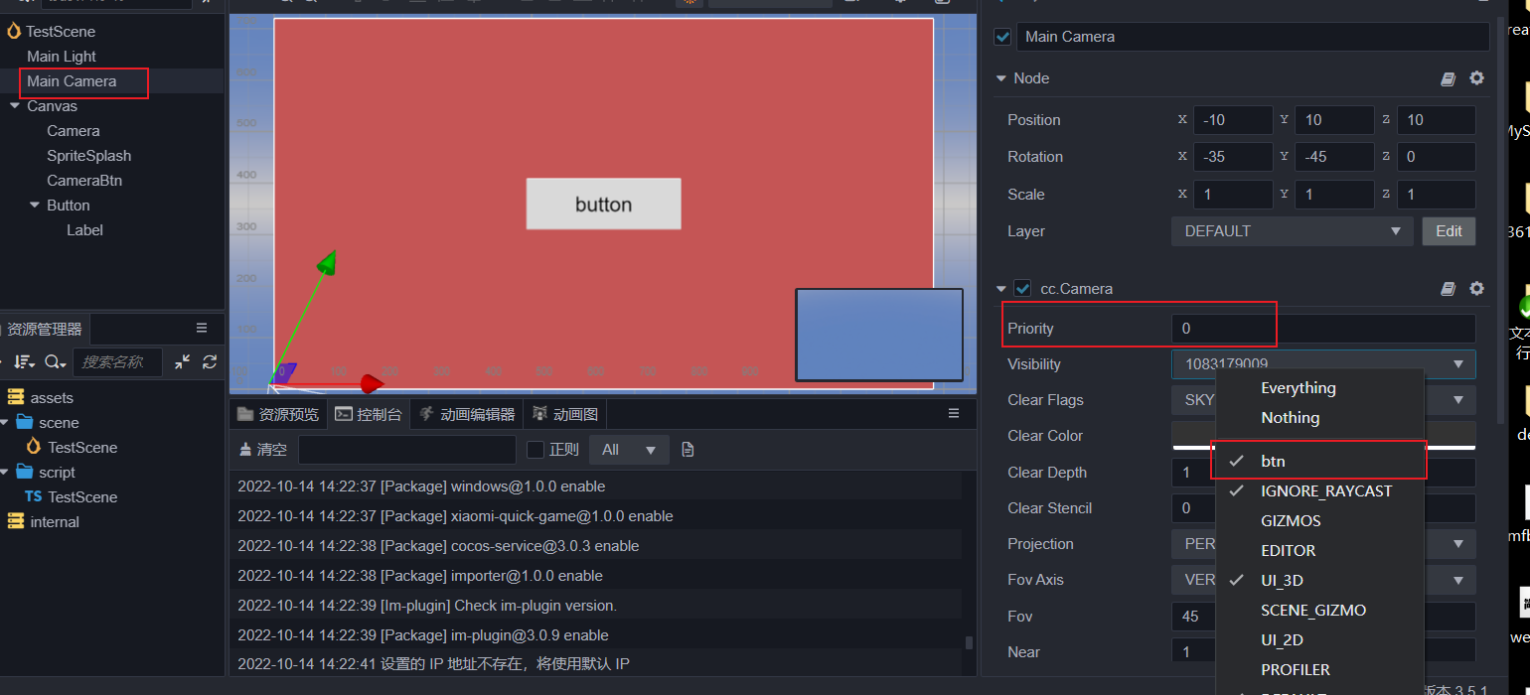Uncheck the btn visibility layer
The image size is (1530, 695).
pyautogui.click(x=1319, y=461)
